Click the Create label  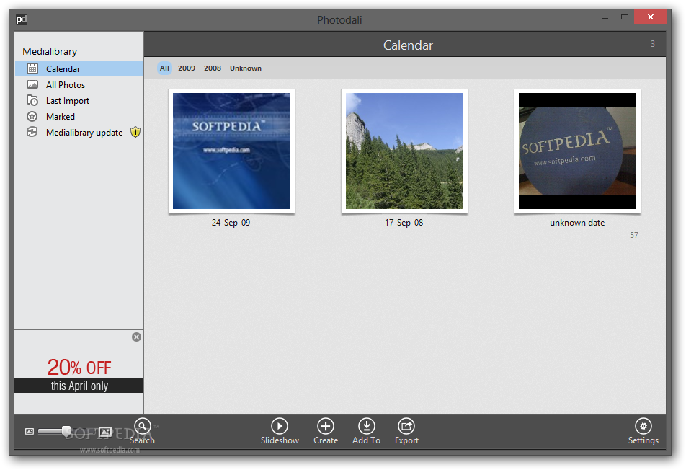[x=326, y=440]
